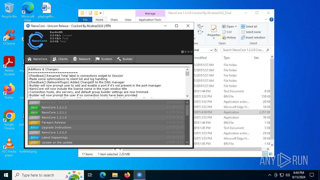Click Properties icon in Explorer ribbon
320x180 pixels.
[214, 29]
